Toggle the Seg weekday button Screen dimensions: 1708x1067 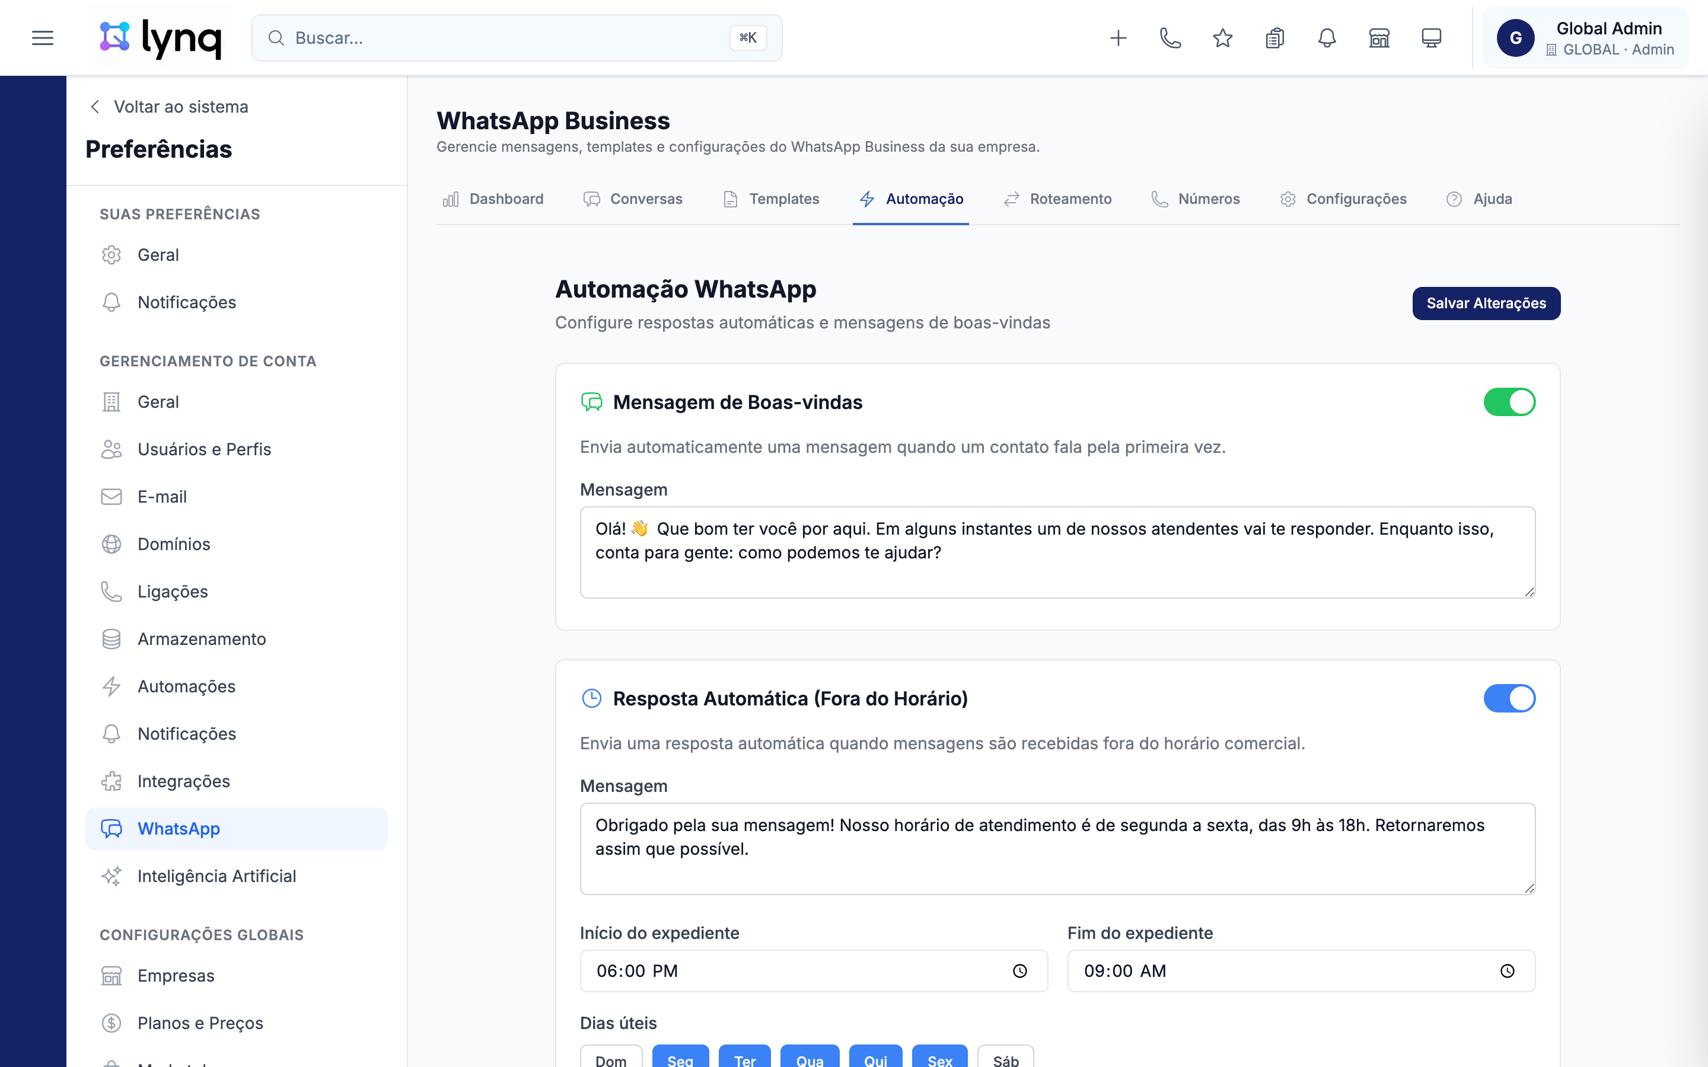(x=680, y=1056)
